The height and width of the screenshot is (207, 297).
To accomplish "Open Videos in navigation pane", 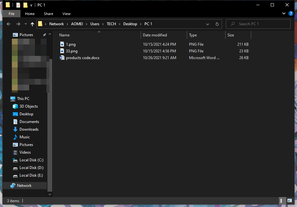I will [25, 152].
